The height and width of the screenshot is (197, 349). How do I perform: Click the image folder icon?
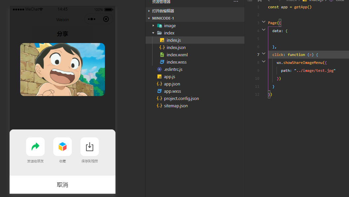click(159, 25)
